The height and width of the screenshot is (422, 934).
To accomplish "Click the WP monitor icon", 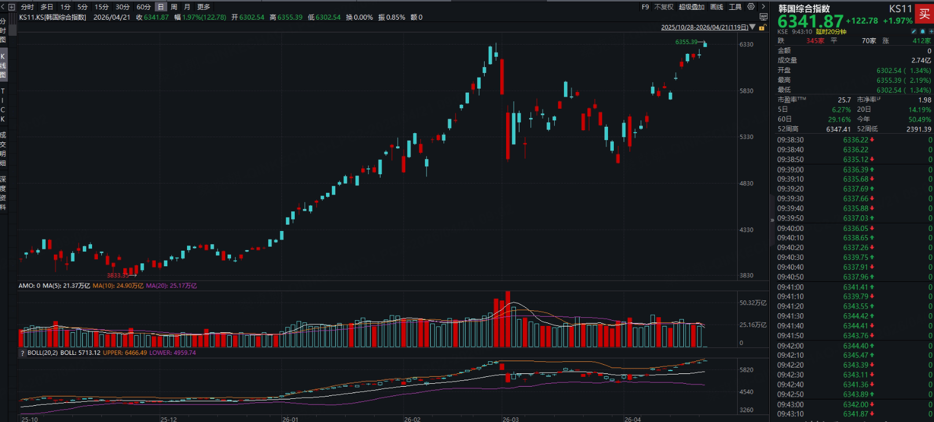I will tap(764, 17).
